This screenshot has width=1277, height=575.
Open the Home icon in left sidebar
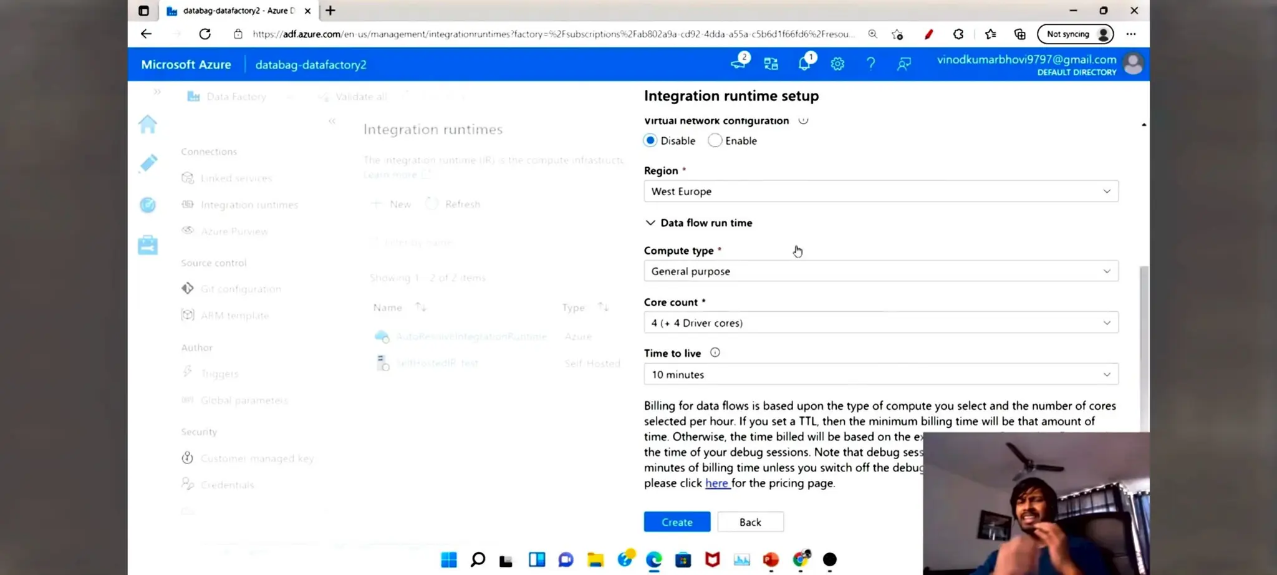pos(148,124)
